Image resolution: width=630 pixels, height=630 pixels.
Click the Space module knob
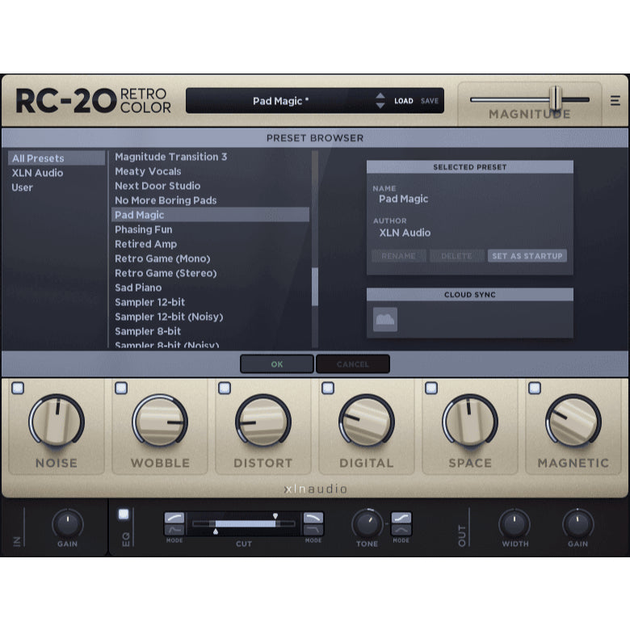pos(470,421)
